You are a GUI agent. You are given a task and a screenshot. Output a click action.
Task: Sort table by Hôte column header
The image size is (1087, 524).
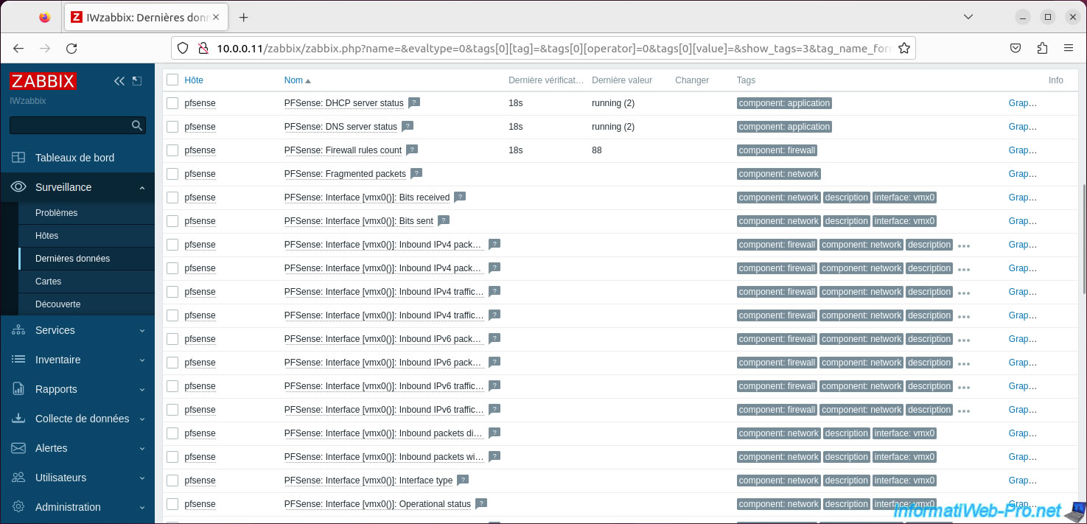click(194, 80)
